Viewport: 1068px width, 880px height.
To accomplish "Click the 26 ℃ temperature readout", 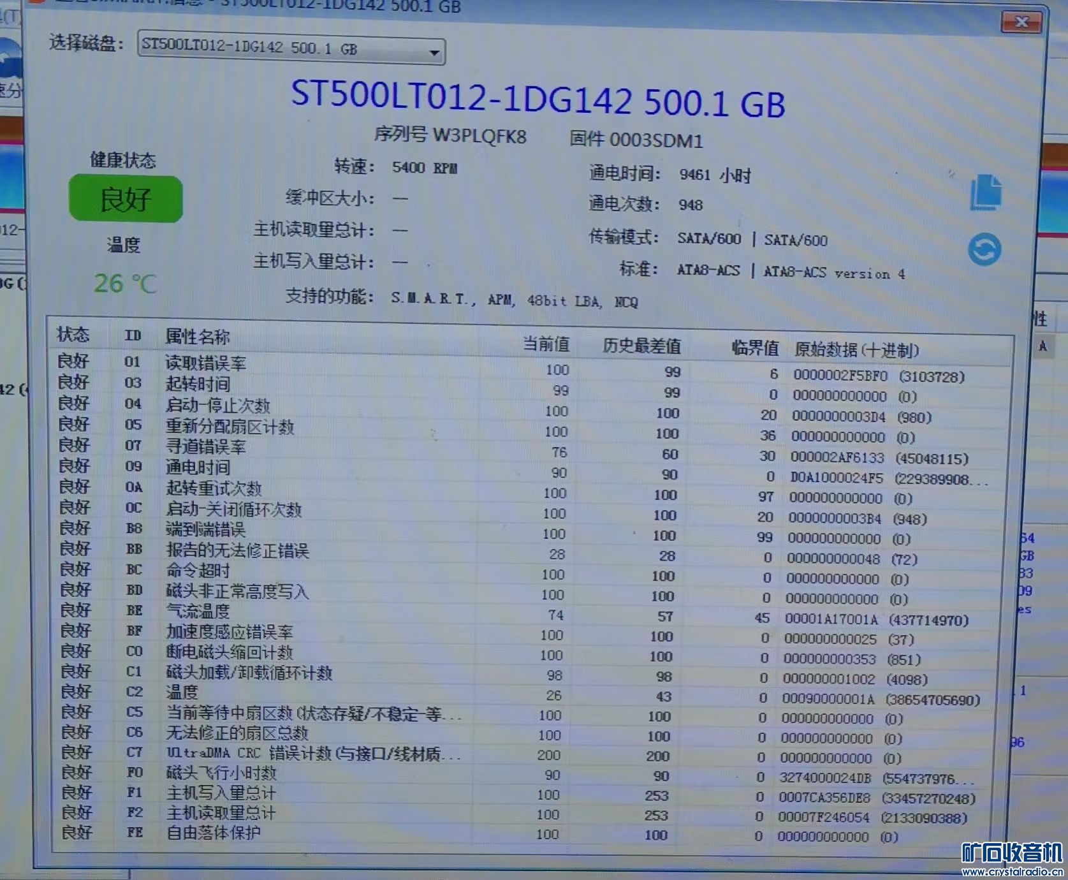I will click(x=125, y=283).
